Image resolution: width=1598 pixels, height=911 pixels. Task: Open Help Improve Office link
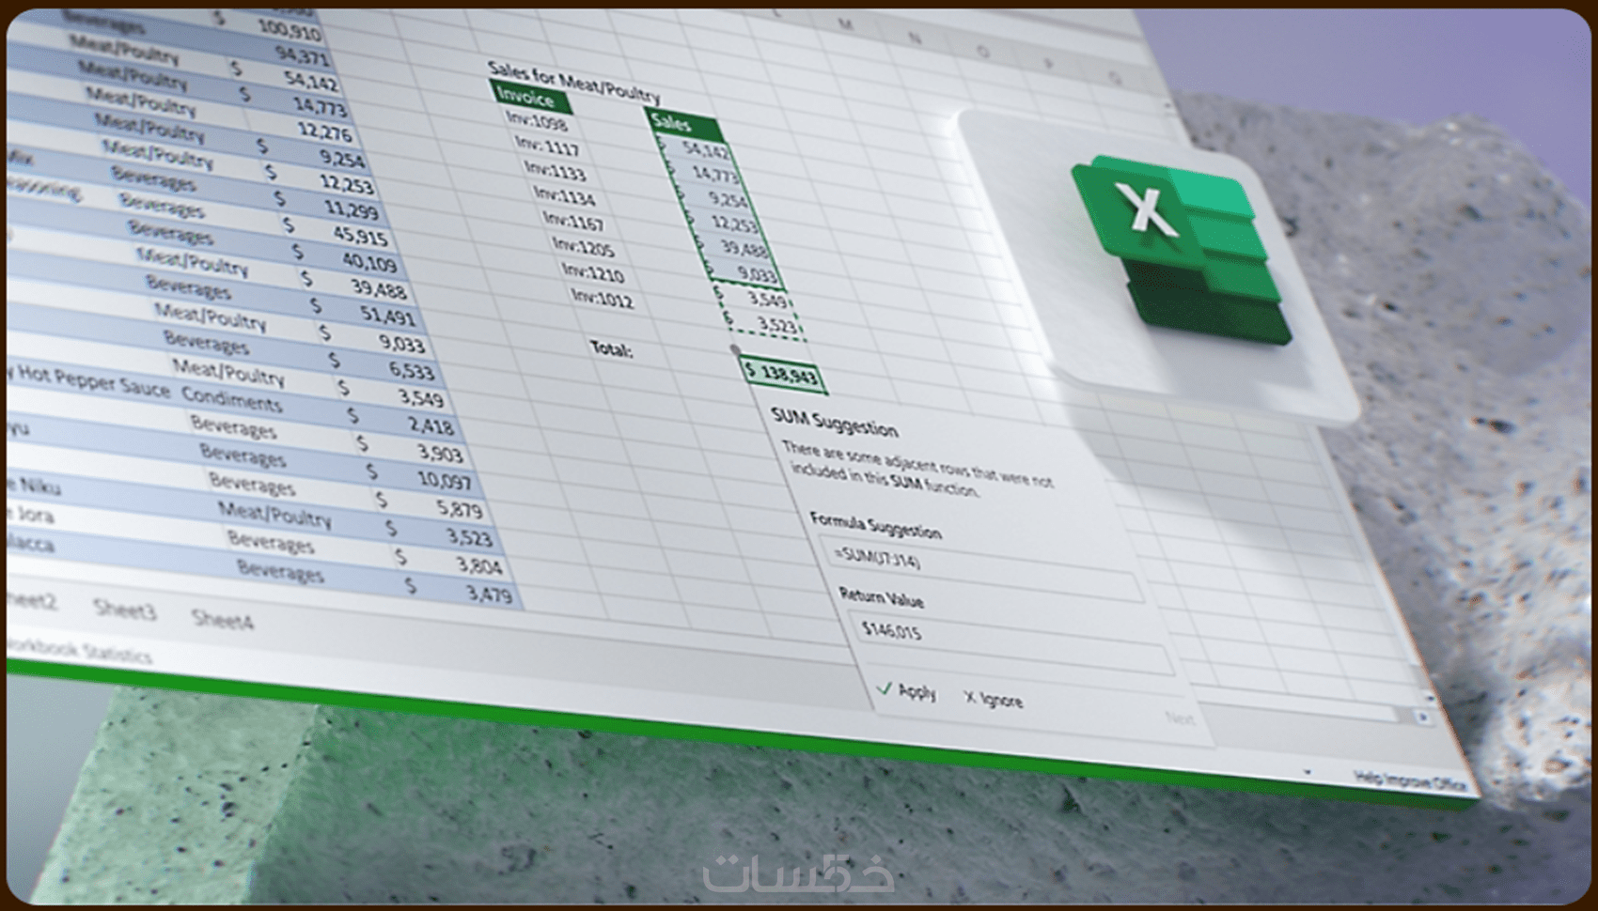pyautogui.click(x=1410, y=780)
